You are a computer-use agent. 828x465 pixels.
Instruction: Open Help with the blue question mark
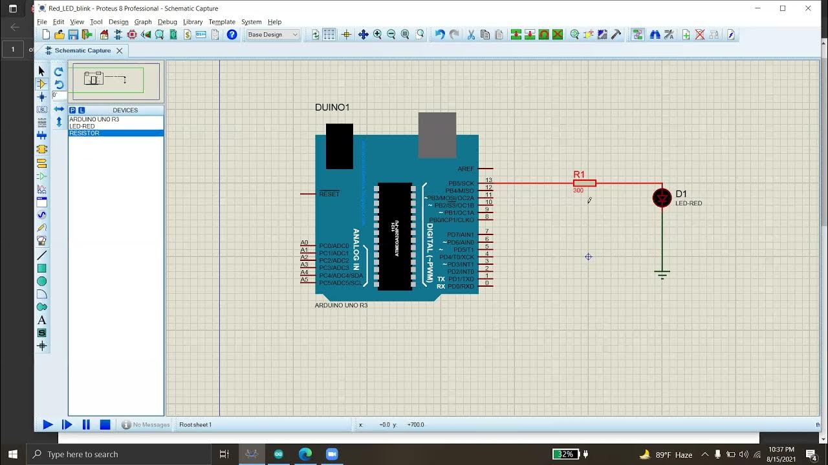[232, 35]
